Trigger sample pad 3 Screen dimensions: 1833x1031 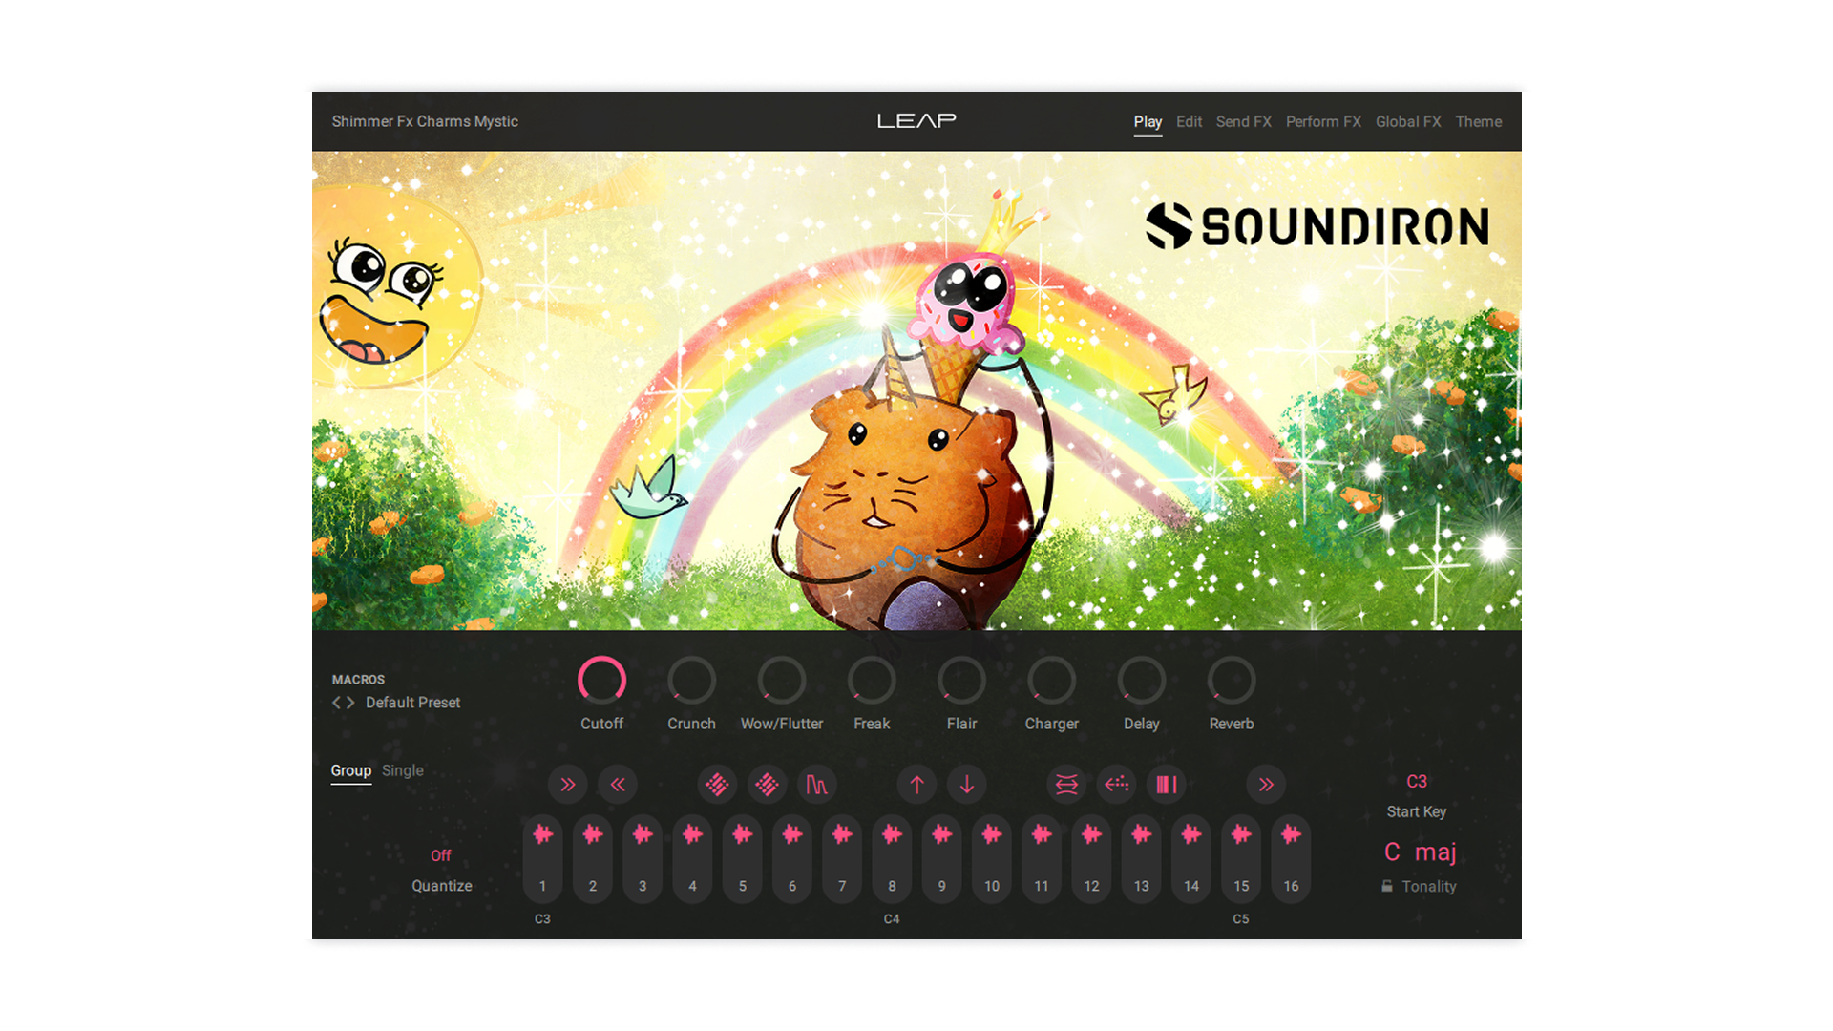(643, 859)
